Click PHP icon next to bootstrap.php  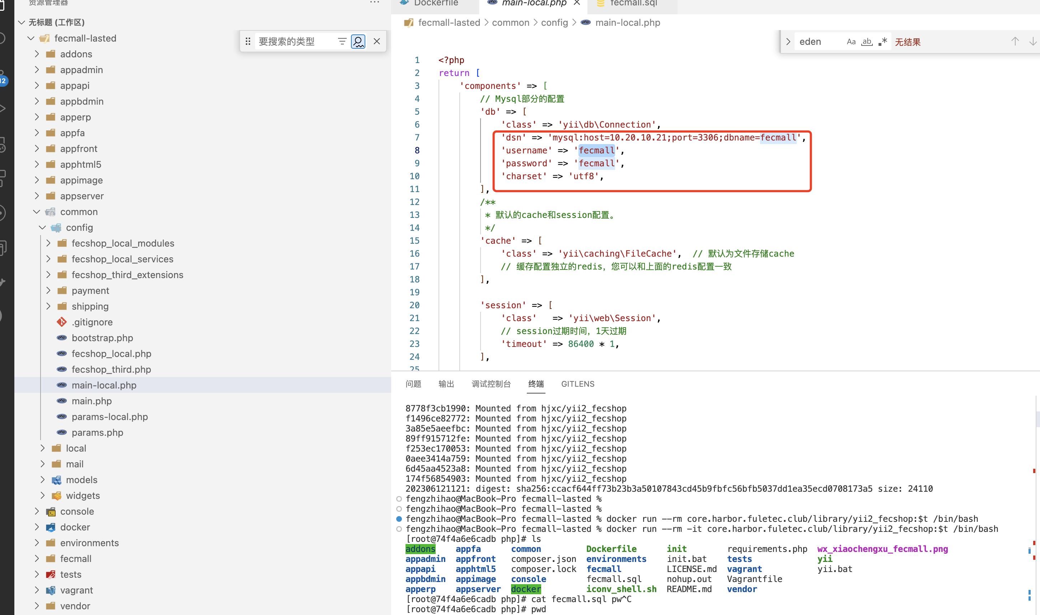(62, 338)
